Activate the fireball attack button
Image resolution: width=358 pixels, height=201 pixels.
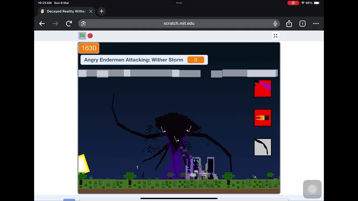(263, 118)
